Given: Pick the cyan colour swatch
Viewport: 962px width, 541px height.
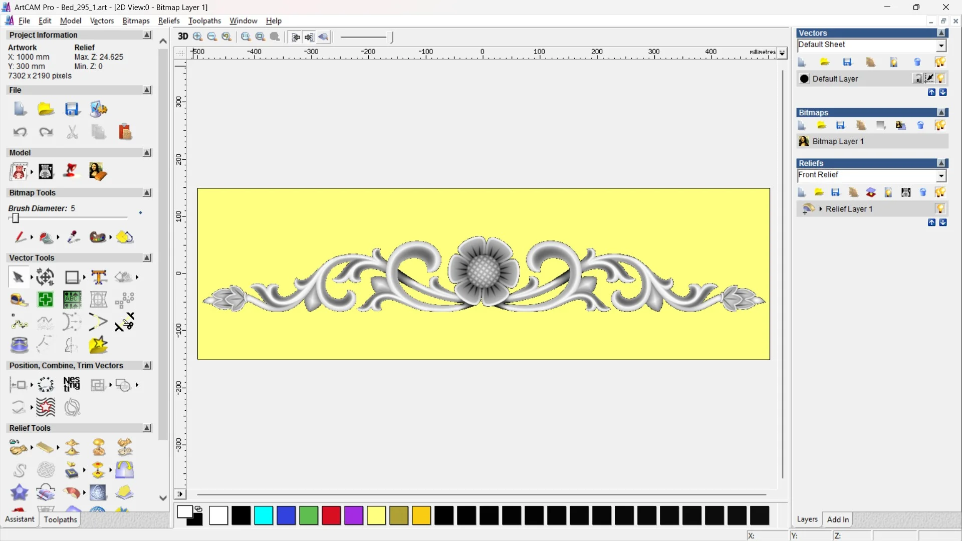Looking at the screenshot, I should coord(264,515).
